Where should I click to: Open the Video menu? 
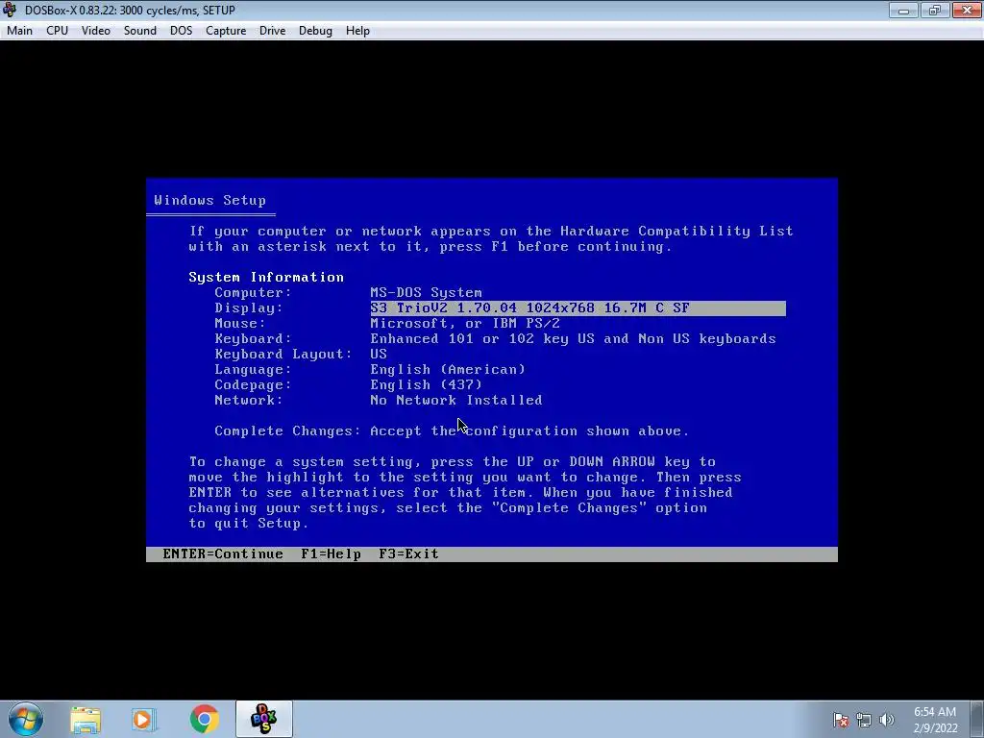point(96,31)
